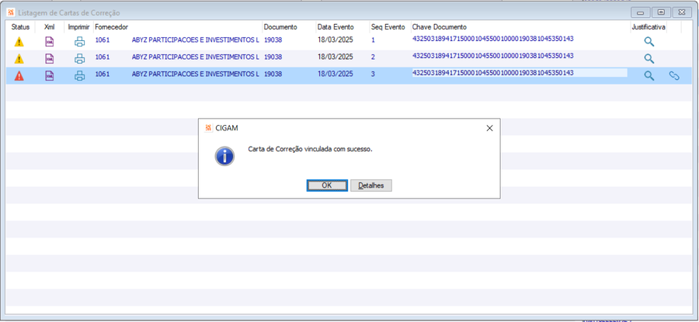
Task: Open Detalhes in the CIGAM dialog
Action: 371,185
